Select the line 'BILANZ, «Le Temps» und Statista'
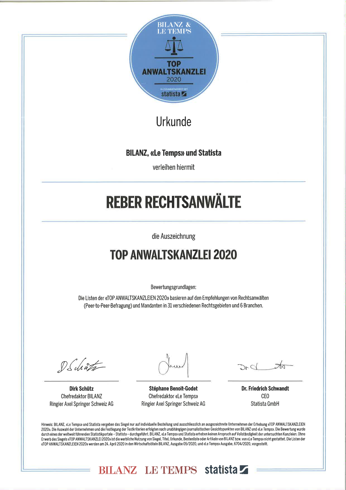The height and width of the screenshot is (490, 346). 174,153
